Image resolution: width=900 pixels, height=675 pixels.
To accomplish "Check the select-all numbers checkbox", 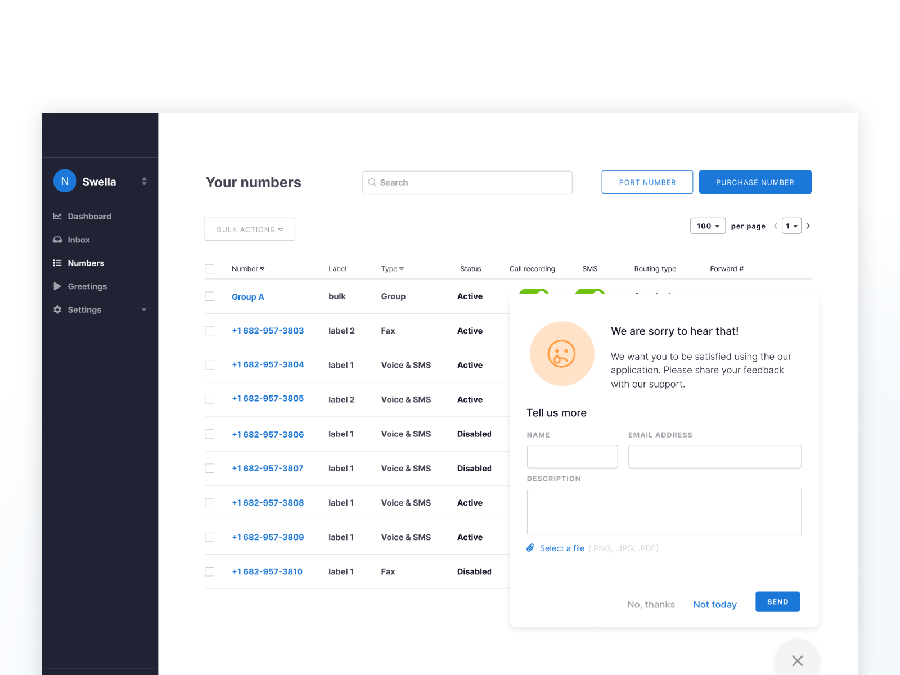I will [x=210, y=268].
